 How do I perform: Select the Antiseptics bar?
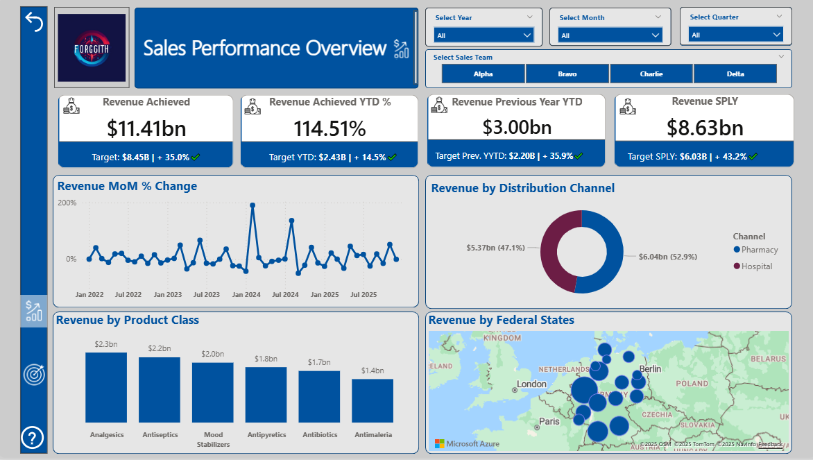[x=159, y=390]
